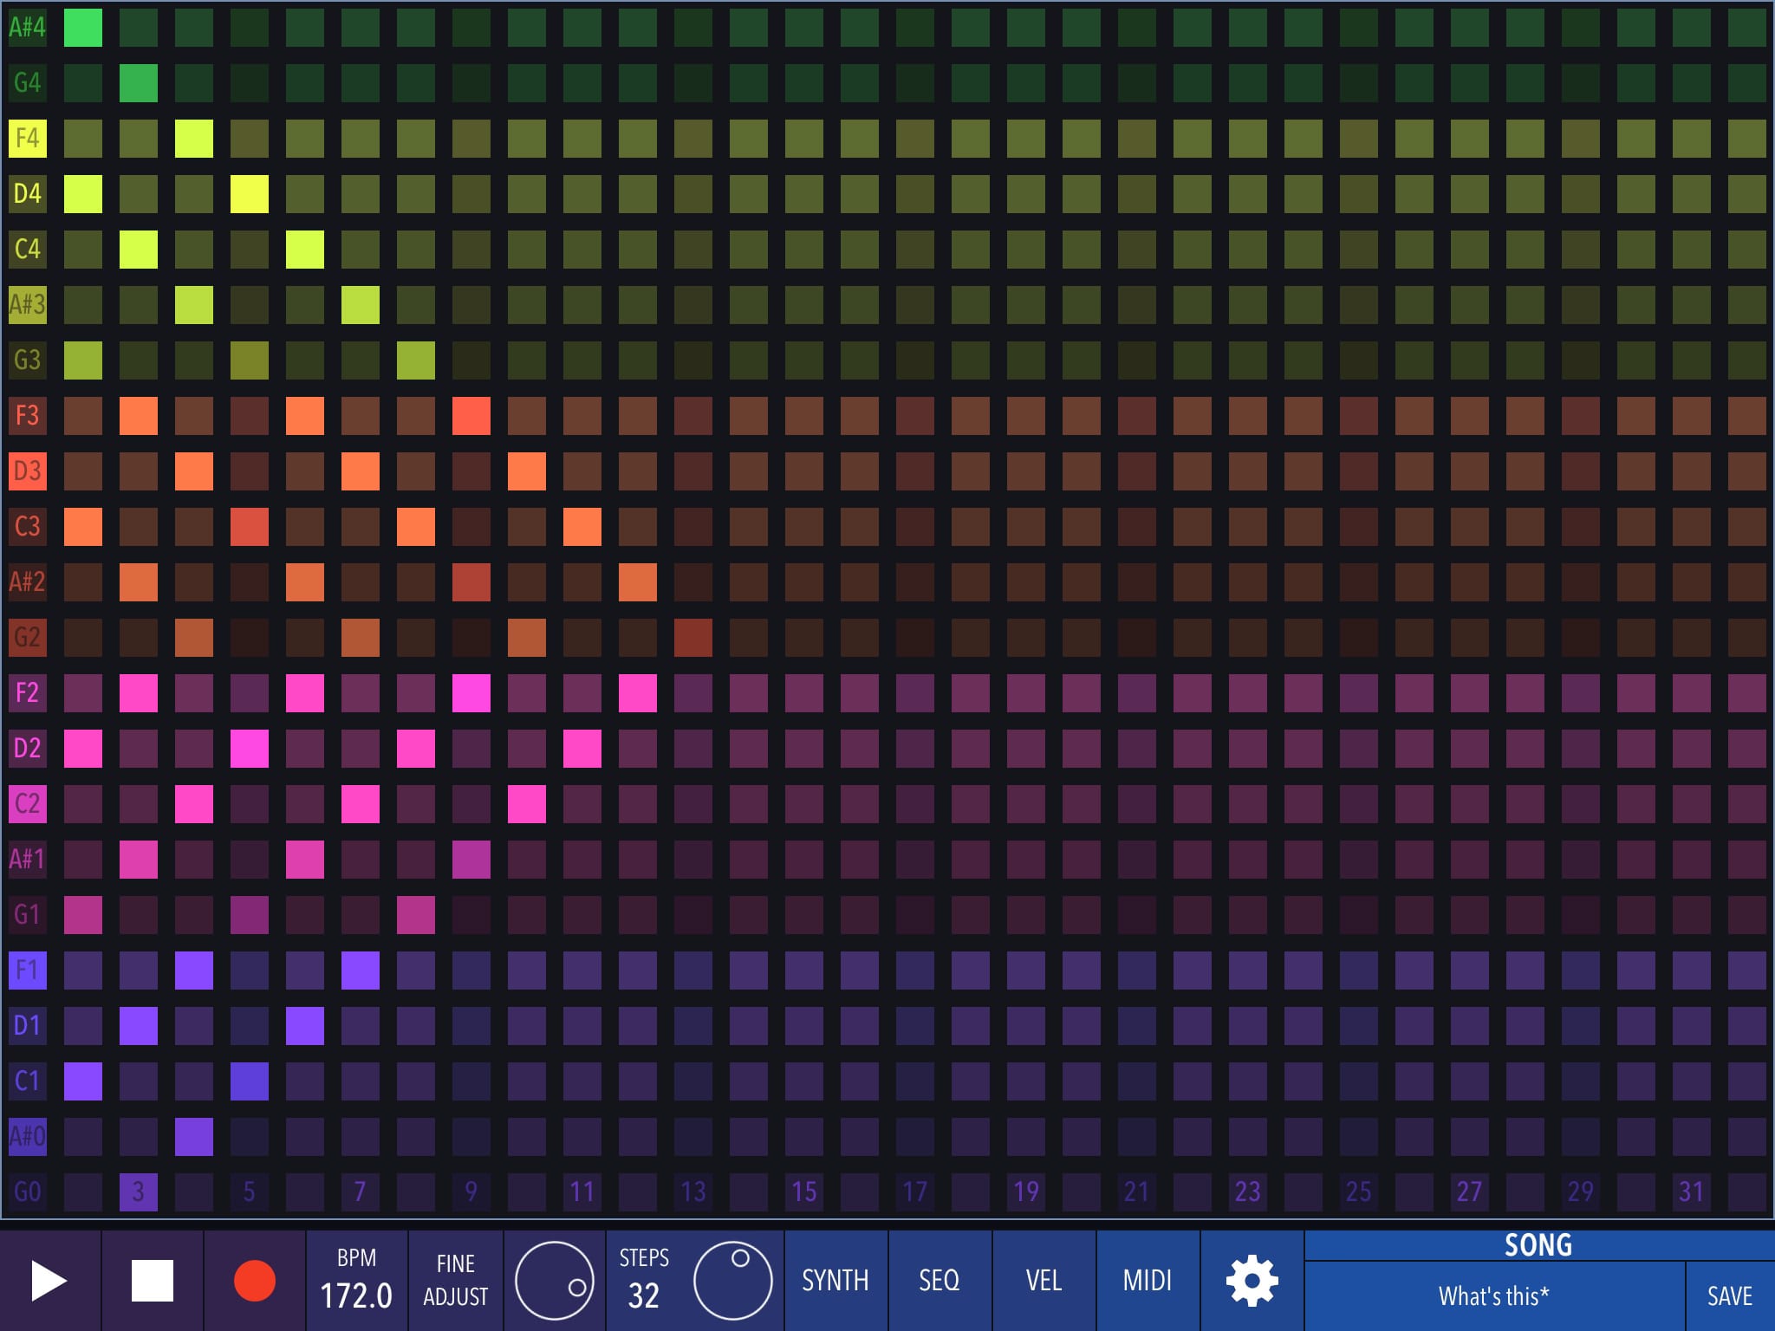Tap the G2 note label
Viewport: 1775px width, 1331px height.
point(28,638)
